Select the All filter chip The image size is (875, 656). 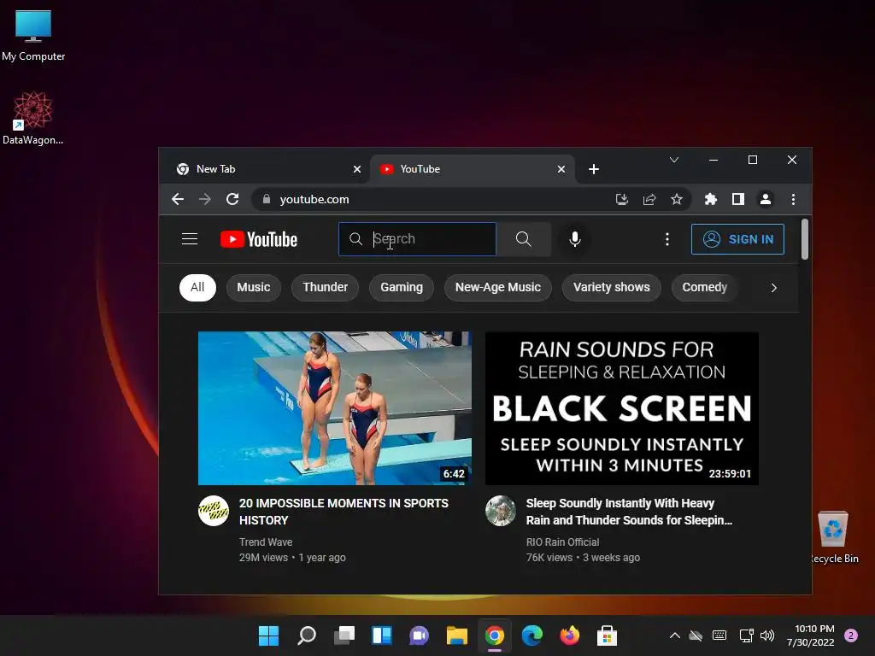pyautogui.click(x=197, y=287)
